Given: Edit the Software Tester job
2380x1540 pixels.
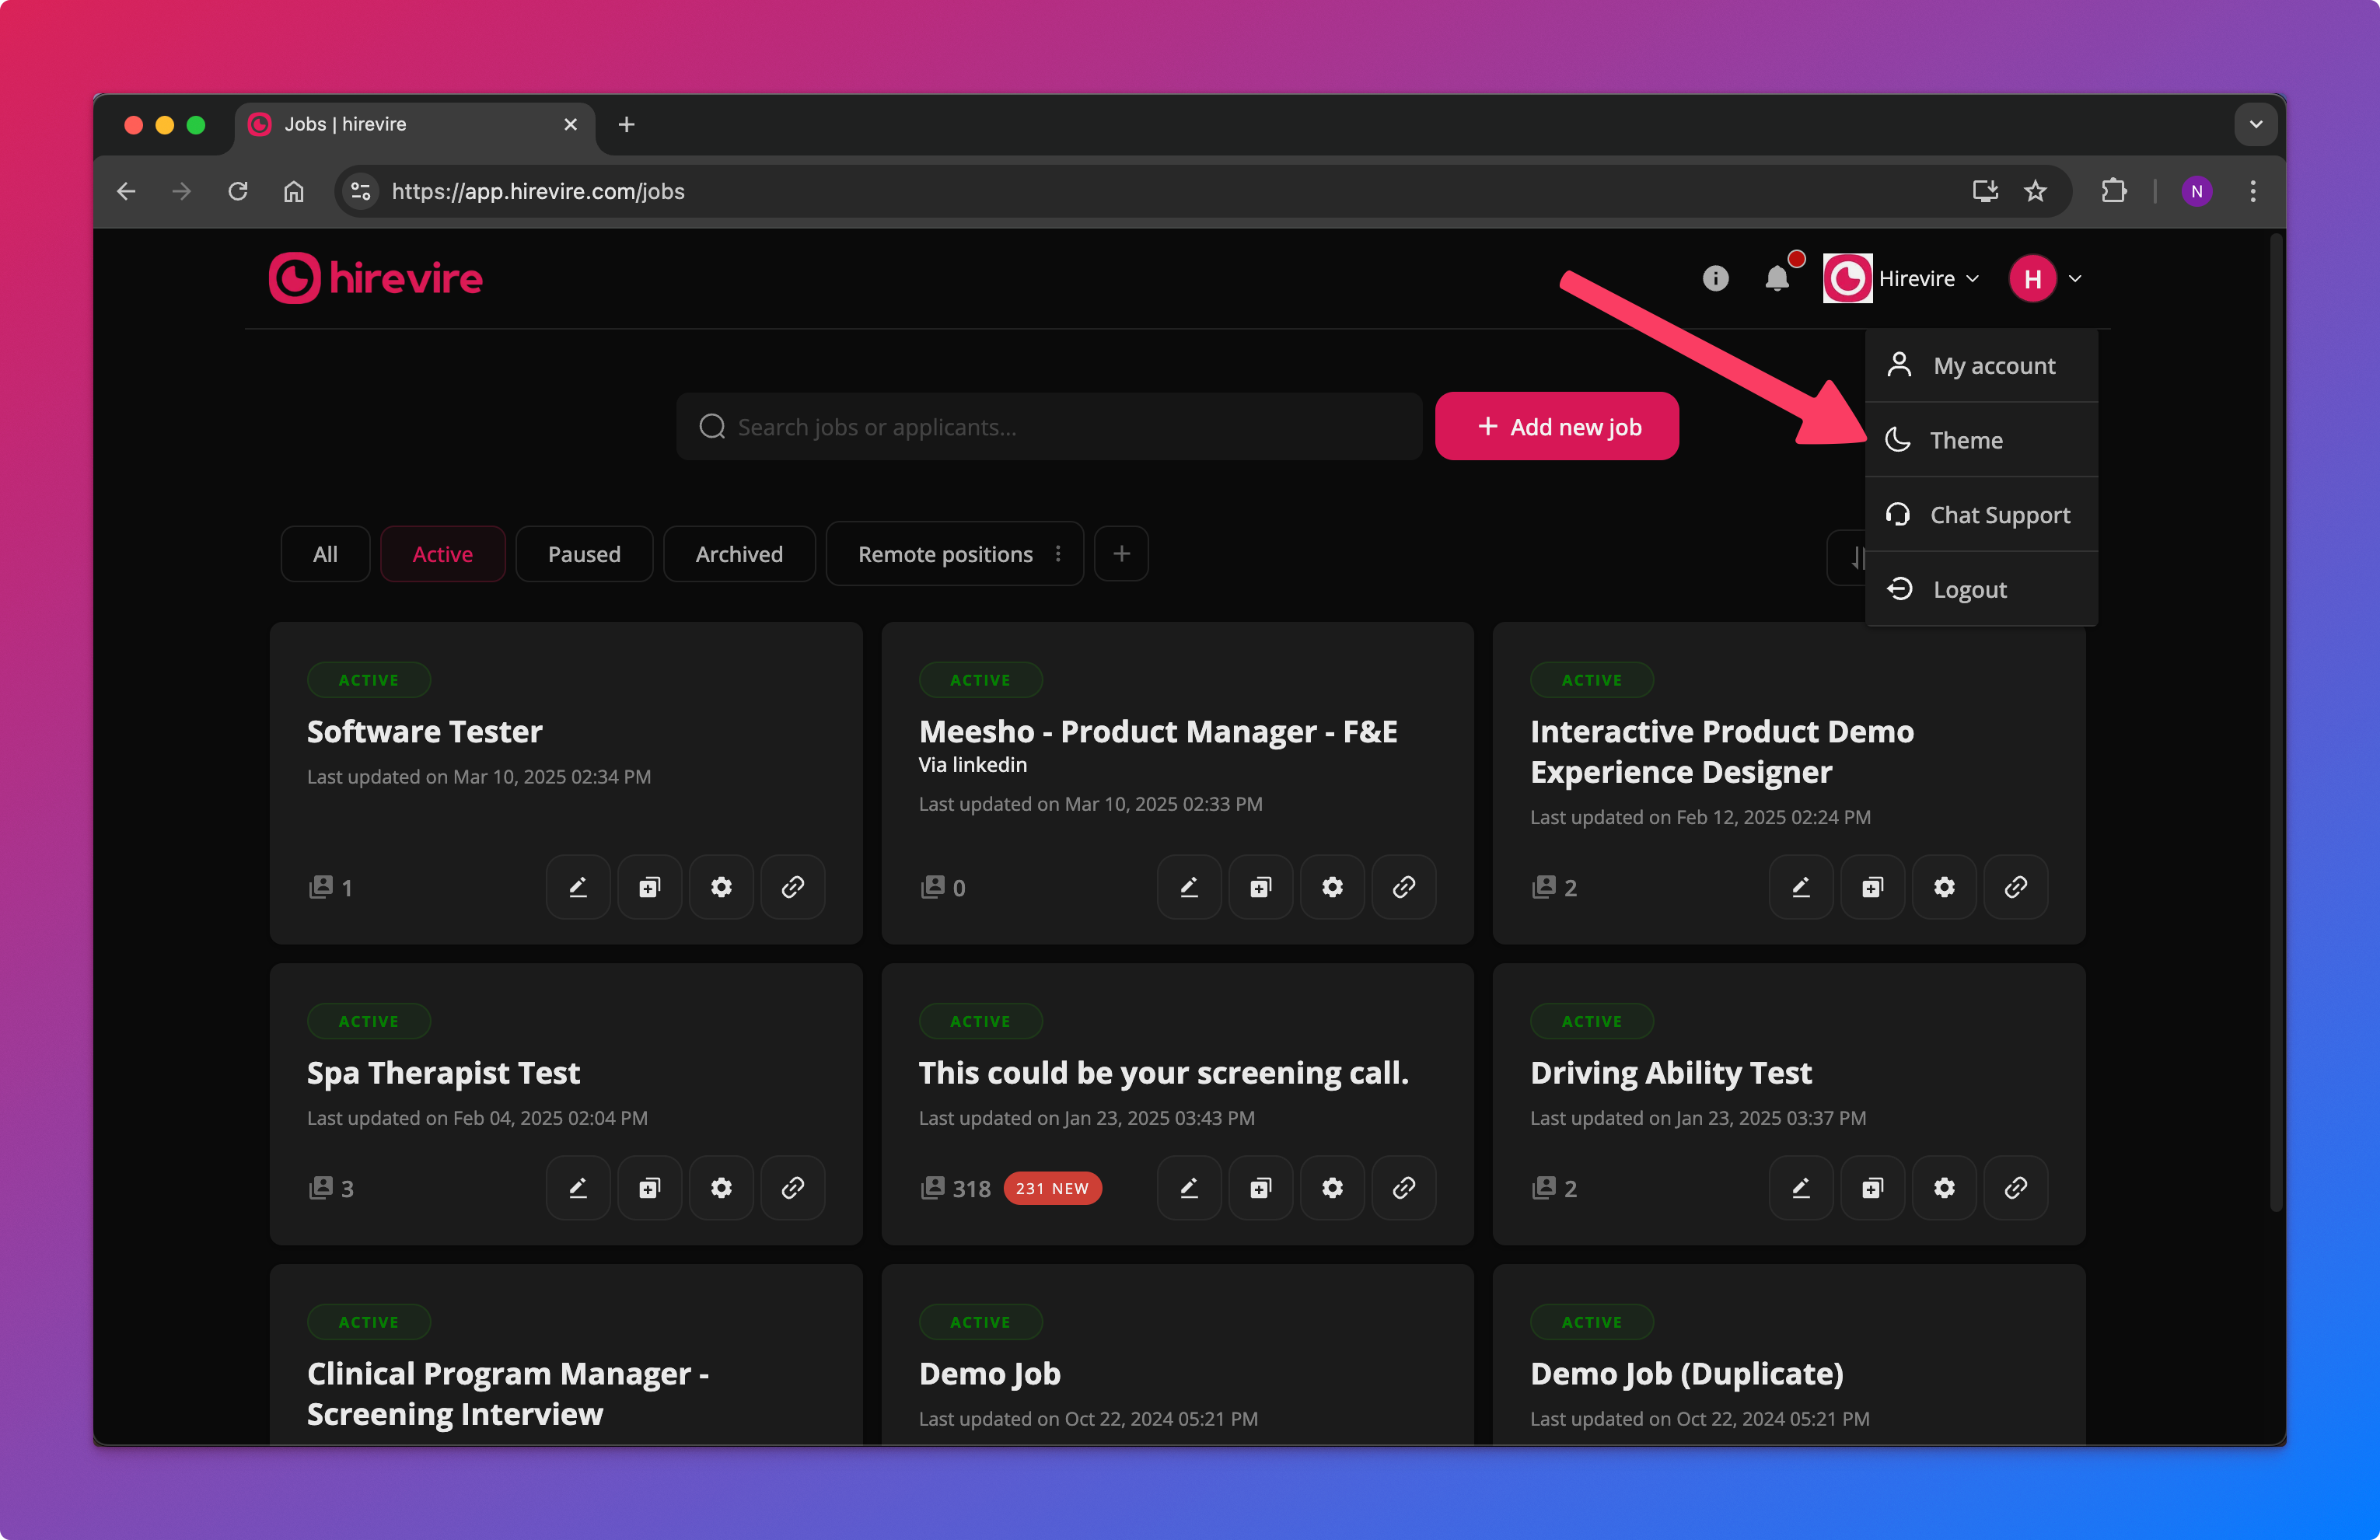Looking at the screenshot, I should 578,887.
